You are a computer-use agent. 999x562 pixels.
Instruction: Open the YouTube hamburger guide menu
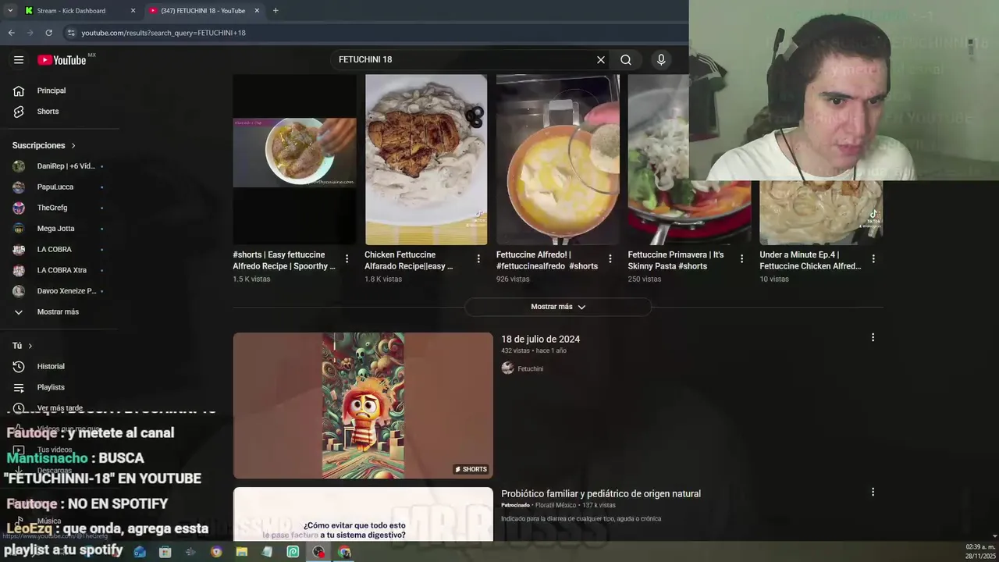click(19, 60)
